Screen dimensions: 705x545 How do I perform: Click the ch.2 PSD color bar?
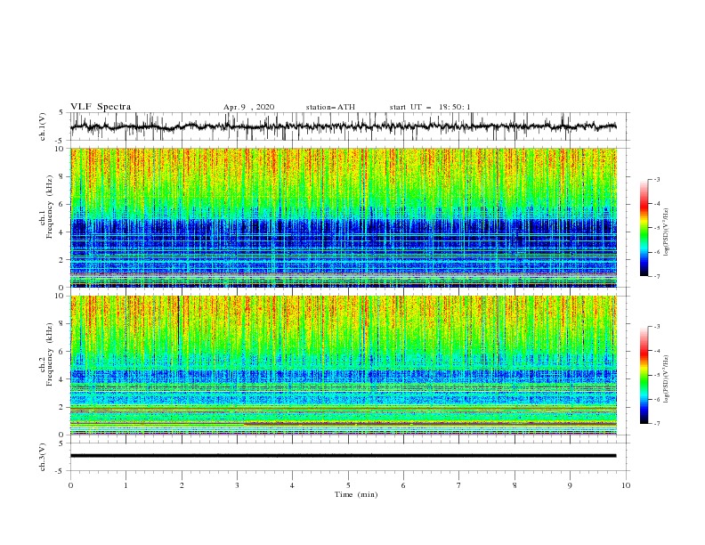click(644, 375)
